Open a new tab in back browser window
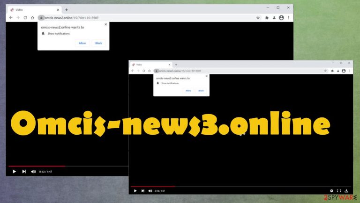The image size is (360, 203). (67, 10)
